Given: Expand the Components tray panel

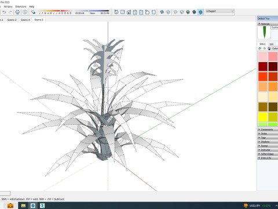Looking at the screenshot, I should click(268, 129).
